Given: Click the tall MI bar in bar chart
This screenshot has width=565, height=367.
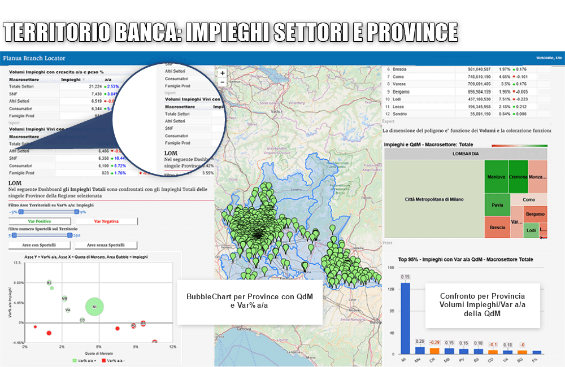Looking at the screenshot, I should (x=405, y=318).
